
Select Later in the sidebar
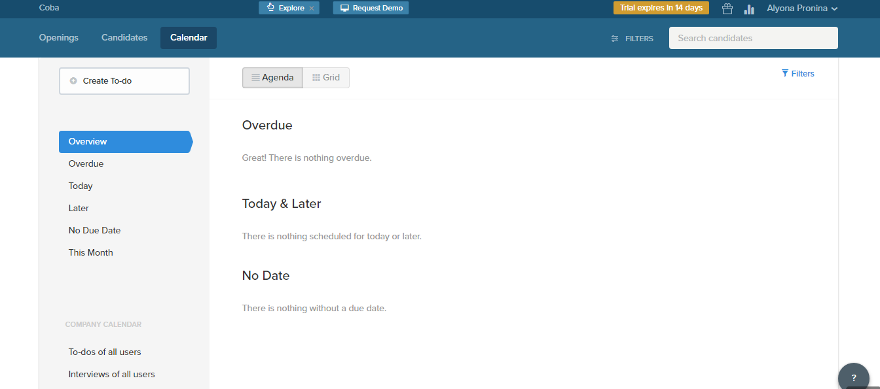click(x=79, y=209)
